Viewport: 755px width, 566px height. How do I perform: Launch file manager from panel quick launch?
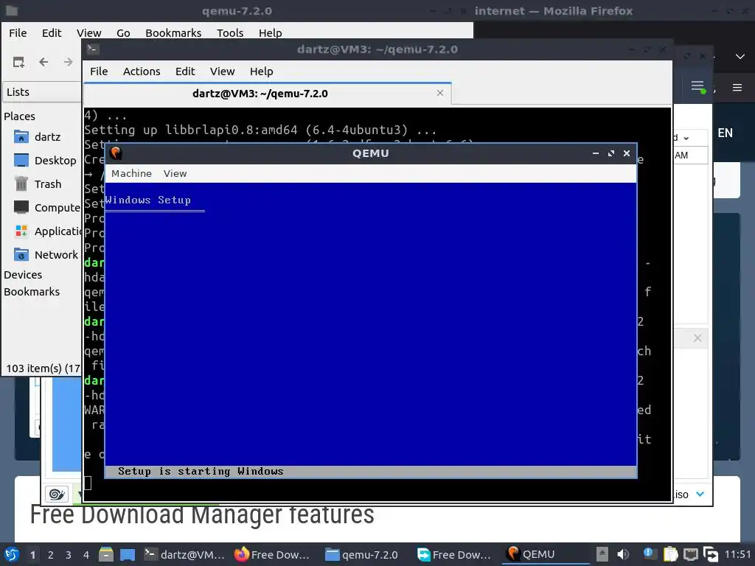coord(106,554)
